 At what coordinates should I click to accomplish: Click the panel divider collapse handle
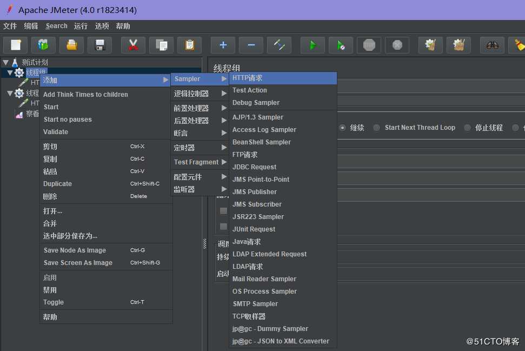coord(204,243)
